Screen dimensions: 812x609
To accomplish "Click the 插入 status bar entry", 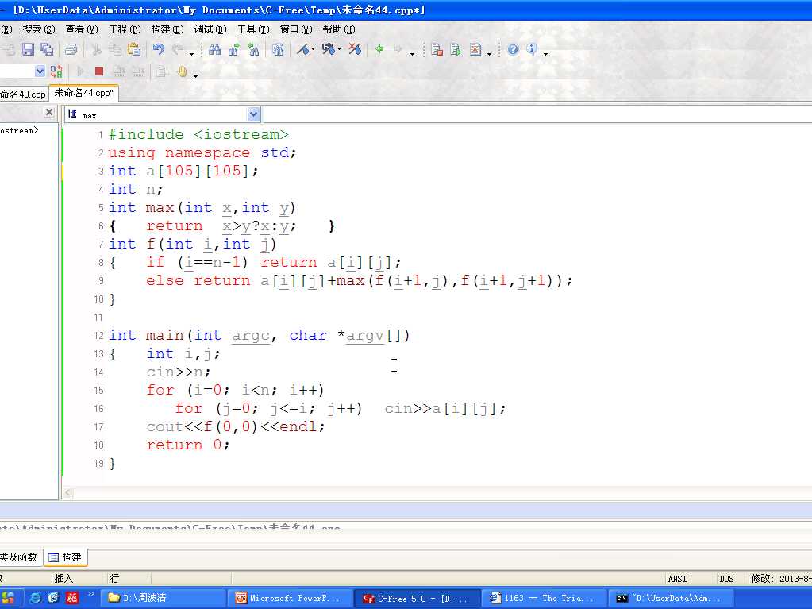I will 63,579.
